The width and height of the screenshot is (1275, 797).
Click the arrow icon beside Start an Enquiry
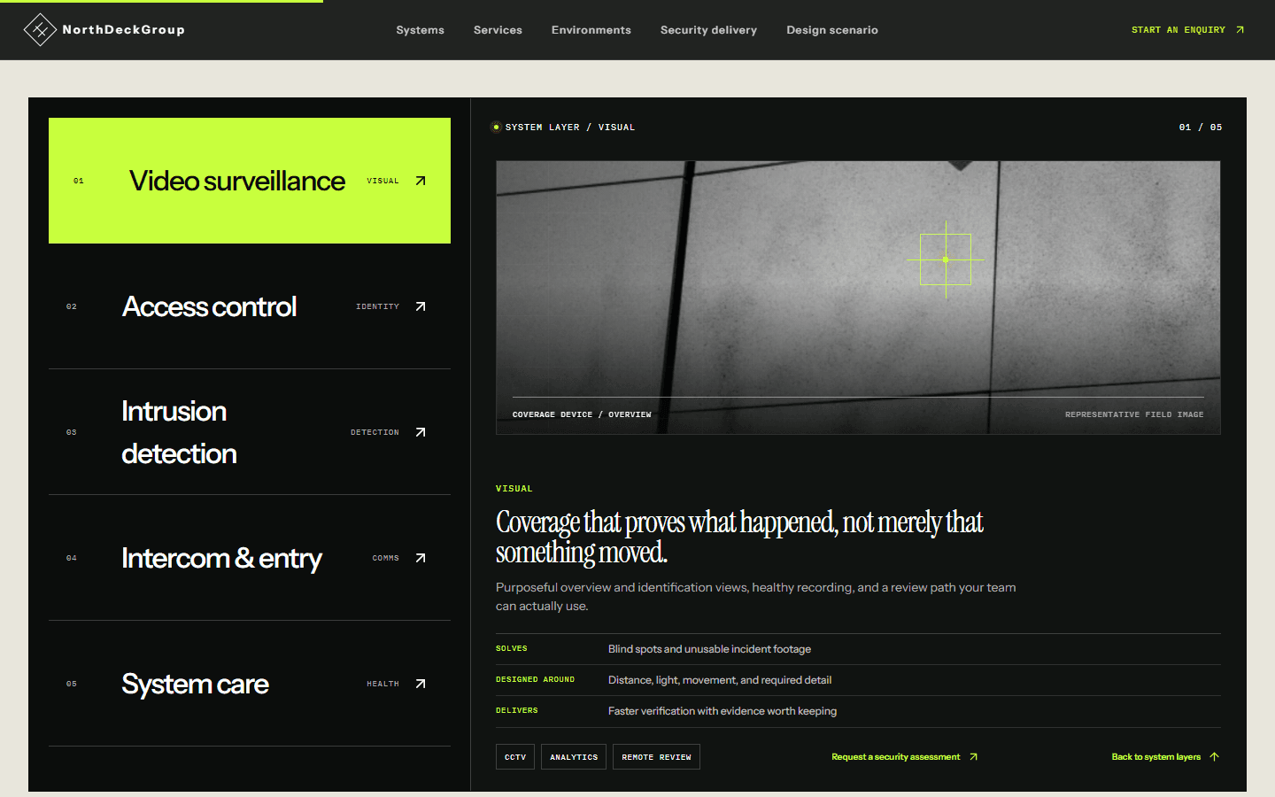pyautogui.click(x=1240, y=30)
